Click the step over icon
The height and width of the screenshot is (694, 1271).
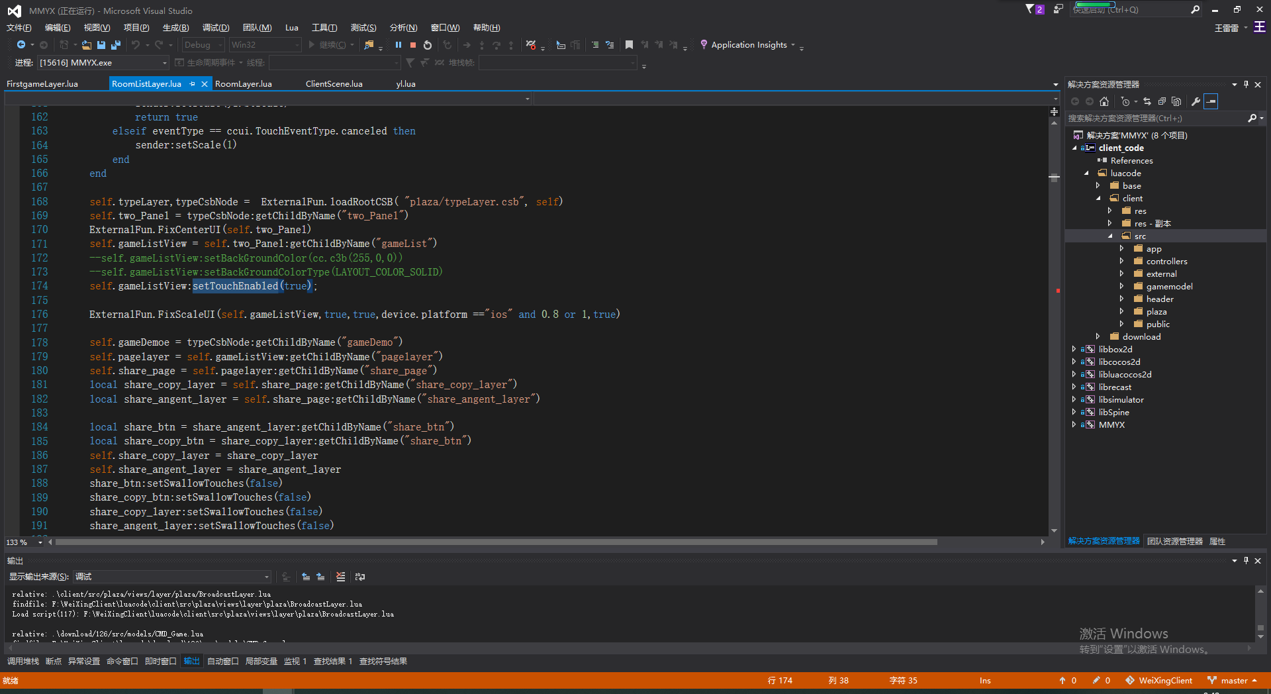[x=496, y=45]
